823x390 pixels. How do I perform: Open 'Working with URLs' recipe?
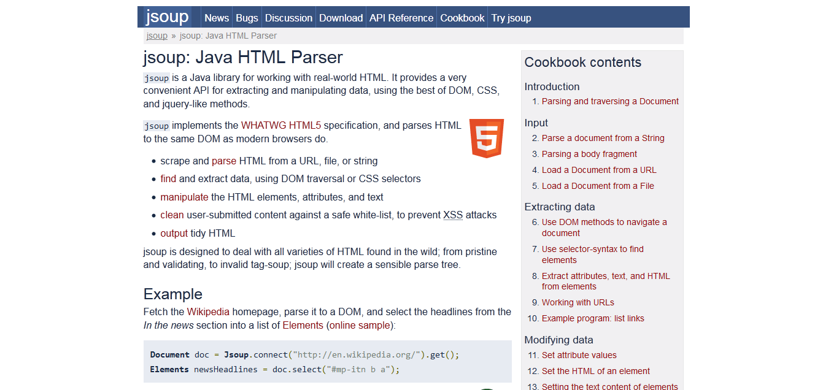pos(578,302)
